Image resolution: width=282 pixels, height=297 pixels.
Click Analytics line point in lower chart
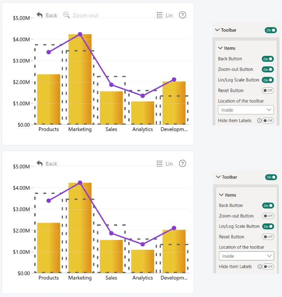coord(143,244)
